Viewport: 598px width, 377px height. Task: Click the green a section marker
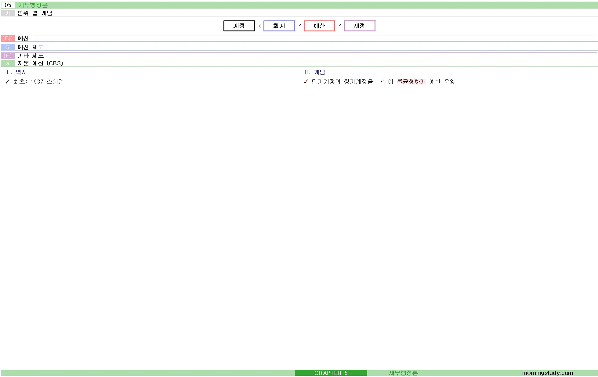click(8, 63)
